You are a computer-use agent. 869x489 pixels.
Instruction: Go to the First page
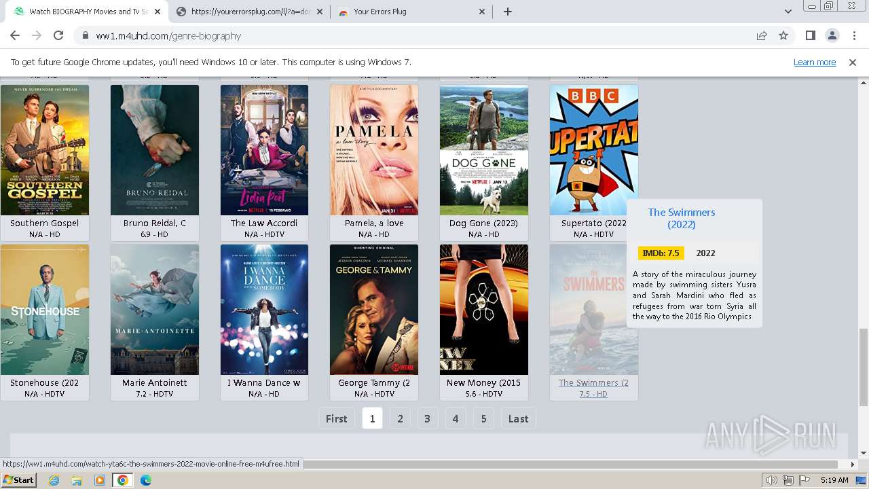coord(336,418)
